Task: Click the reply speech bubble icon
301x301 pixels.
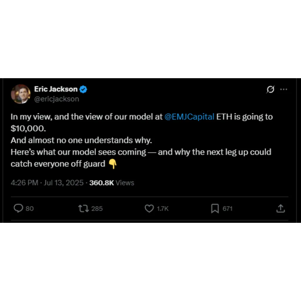Action: pos(19,208)
